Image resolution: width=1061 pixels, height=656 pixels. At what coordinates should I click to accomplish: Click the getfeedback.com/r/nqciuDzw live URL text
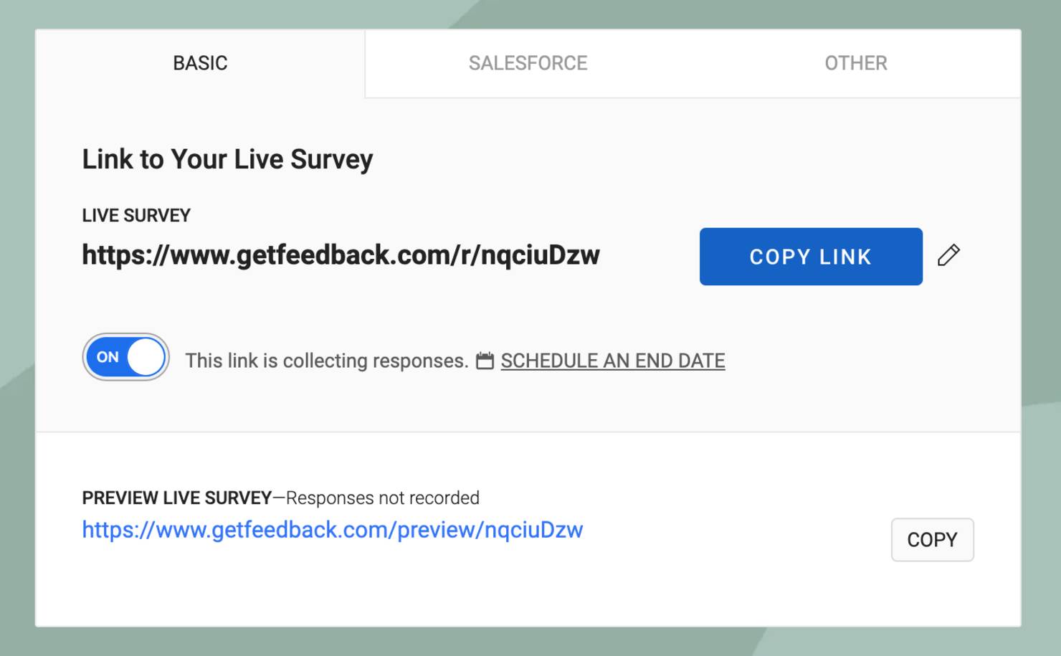pos(341,255)
